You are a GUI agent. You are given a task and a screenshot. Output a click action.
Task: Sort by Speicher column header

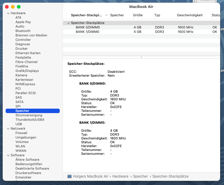coord(121,15)
